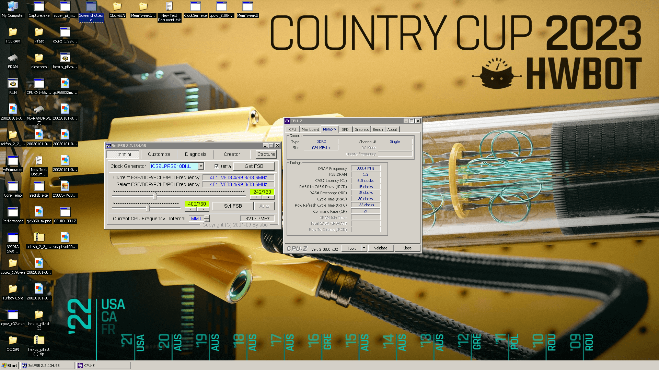Image resolution: width=659 pixels, height=370 pixels.
Task: Open the SPD tab in CPU-Z
Action: (x=345, y=129)
